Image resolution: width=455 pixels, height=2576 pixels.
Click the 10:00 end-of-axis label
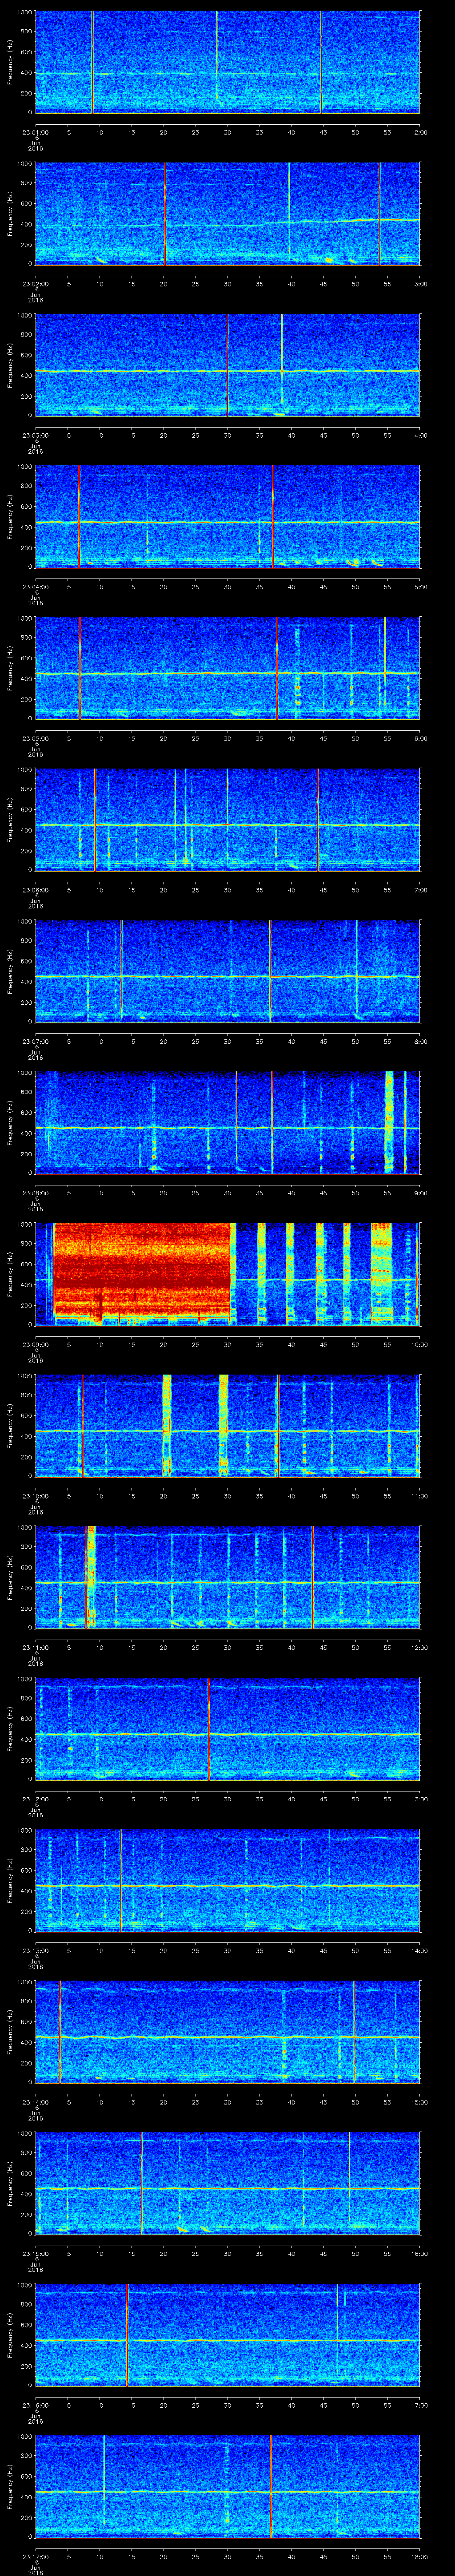click(x=419, y=1344)
